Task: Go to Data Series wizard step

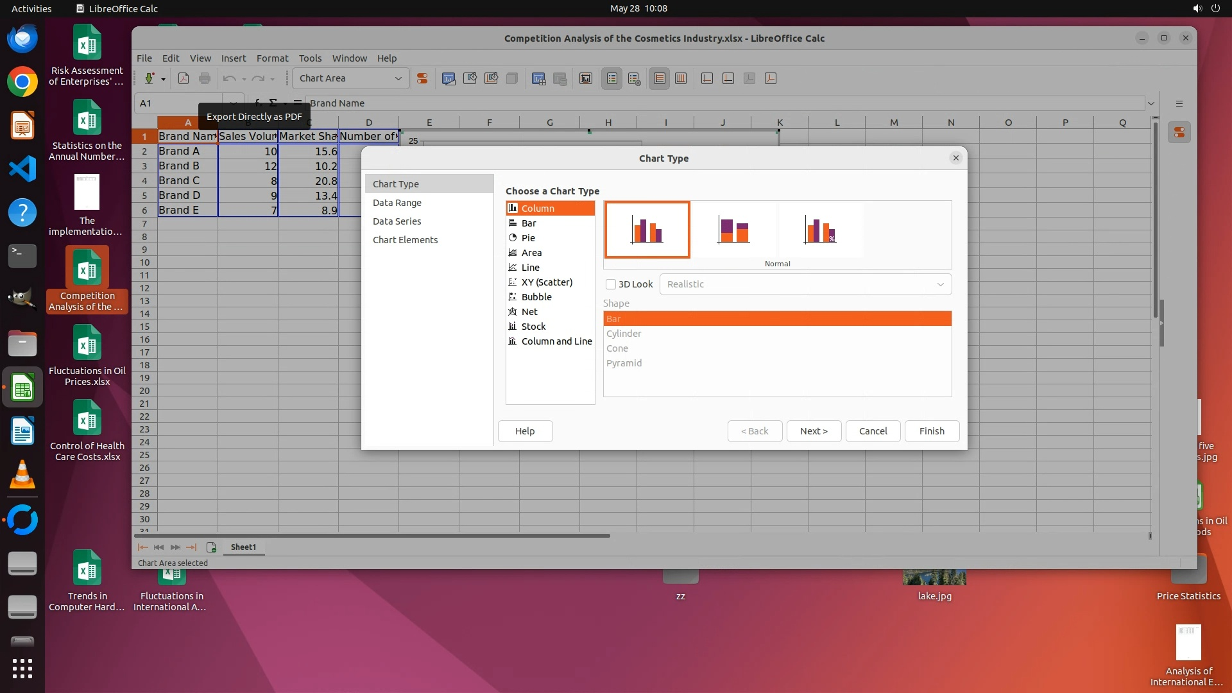Action: pyautogui.click(x=397, y=221)
